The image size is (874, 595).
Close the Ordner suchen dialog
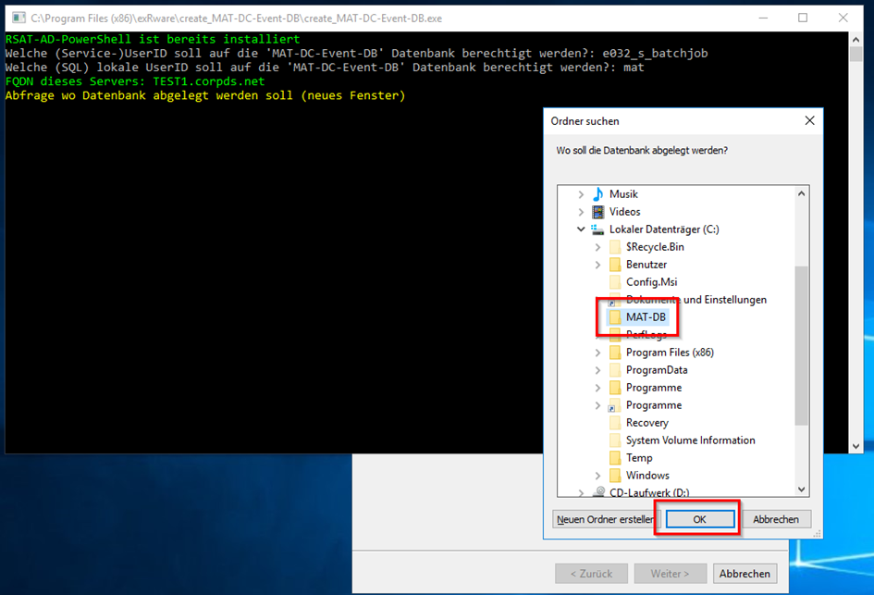tap(809, 120)
